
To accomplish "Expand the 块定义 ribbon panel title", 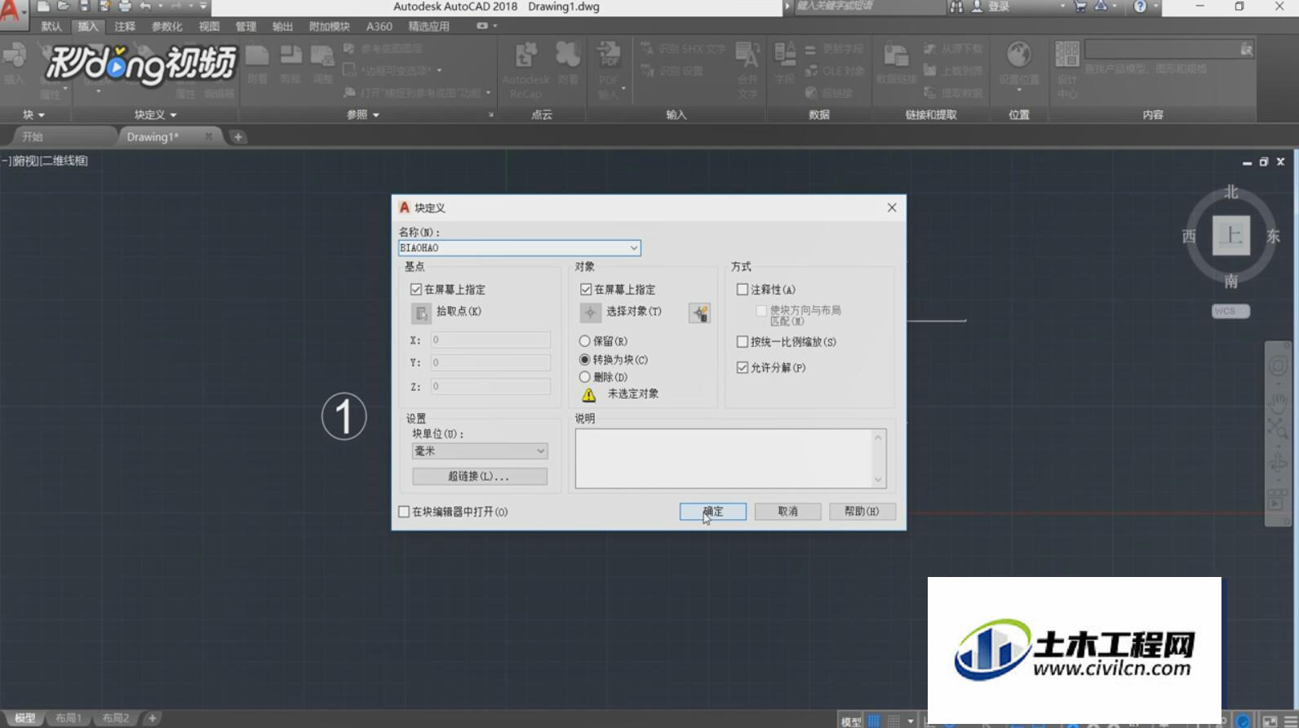I will pos(155,115).
